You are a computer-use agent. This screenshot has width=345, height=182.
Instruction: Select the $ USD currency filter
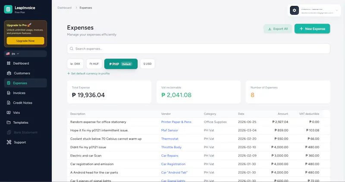pos(147,64)
